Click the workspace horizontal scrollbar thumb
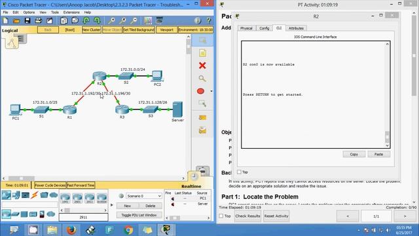Viewport: 419px width, 236px height. tap(22, 178)
